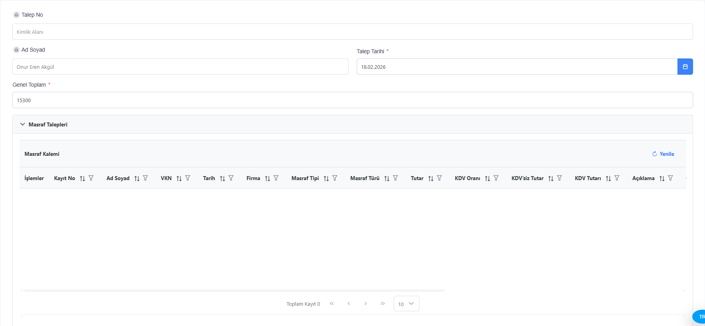This screenshot has width=705, height=326.
Task: Sort the table by Kayıt No
Action: click(x=82, y=179)
